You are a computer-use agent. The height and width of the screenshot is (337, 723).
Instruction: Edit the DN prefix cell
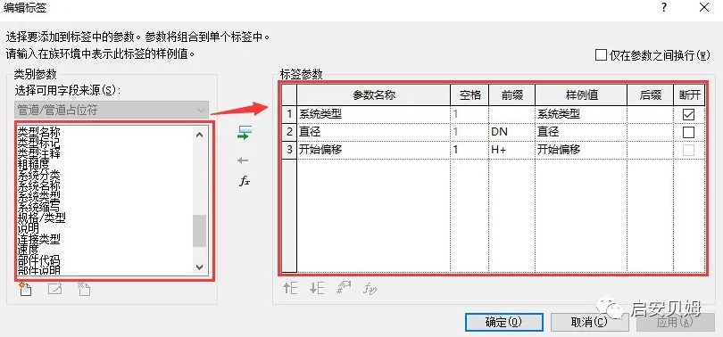click(x=511, y=132)
